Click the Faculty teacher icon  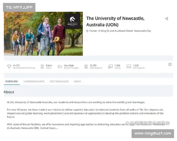click(110, 66)
